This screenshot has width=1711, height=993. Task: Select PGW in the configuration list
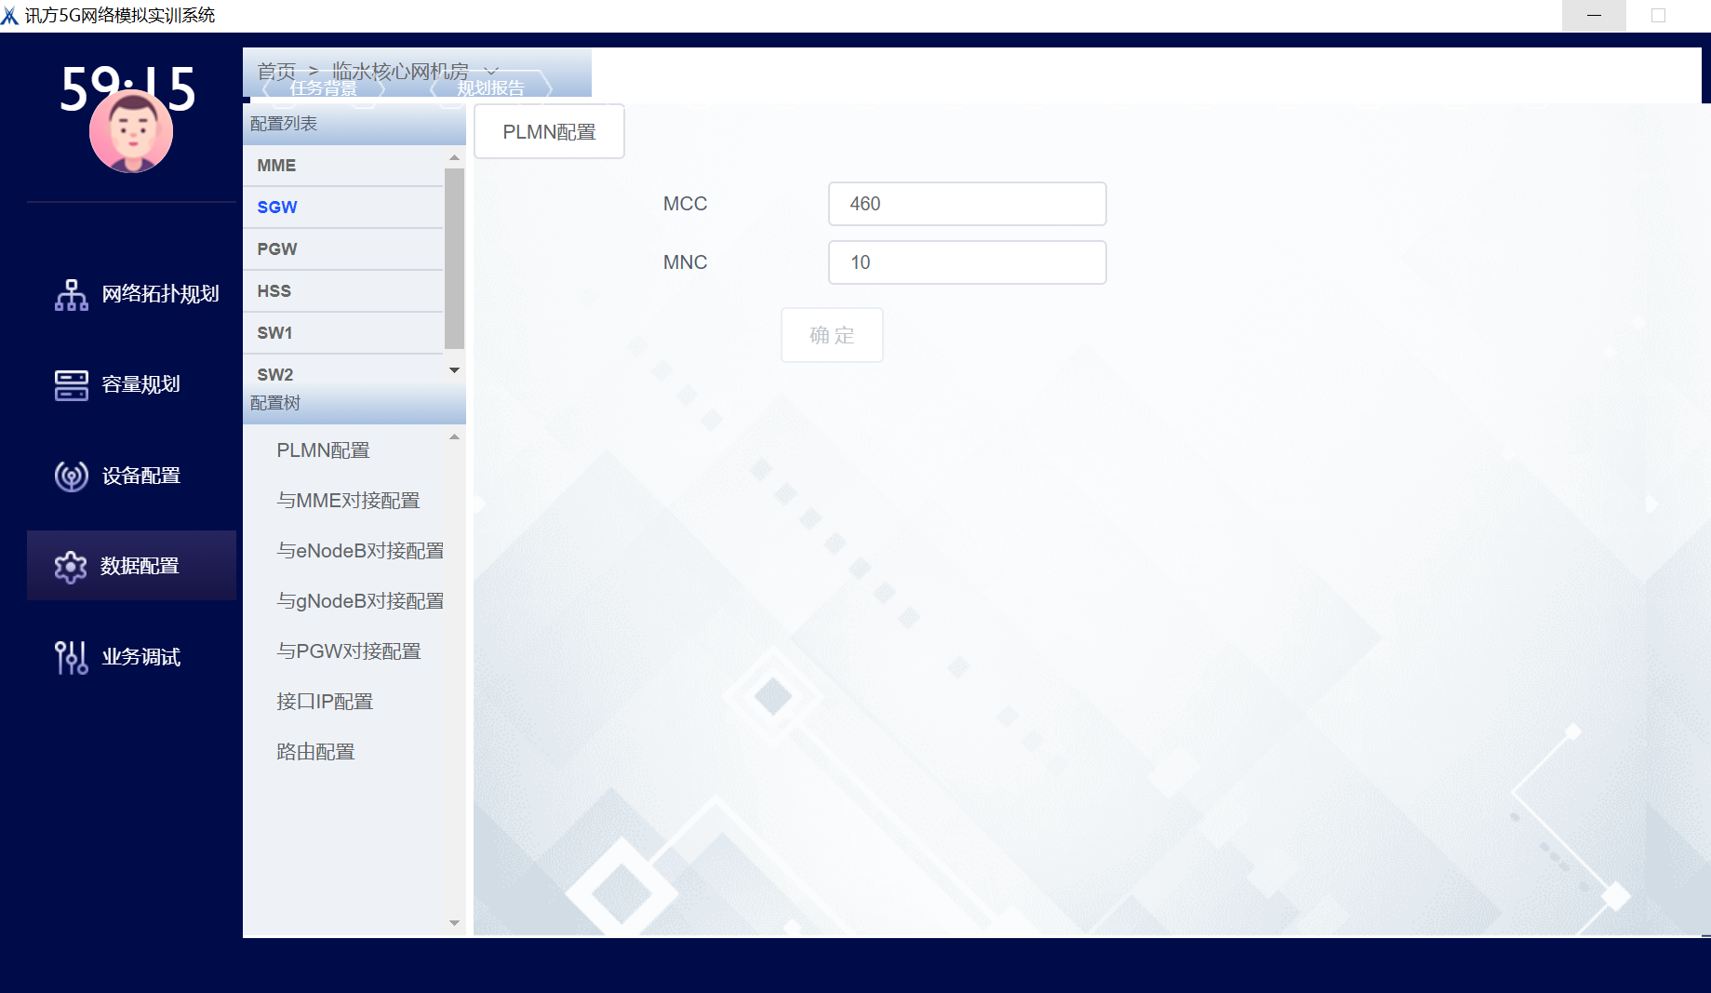click(277, 249)
